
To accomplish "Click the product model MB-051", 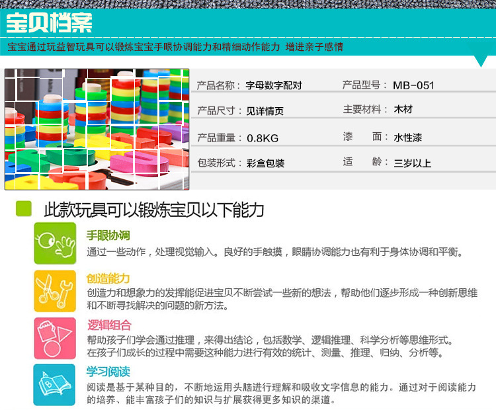I will click(x=413, y=85).
